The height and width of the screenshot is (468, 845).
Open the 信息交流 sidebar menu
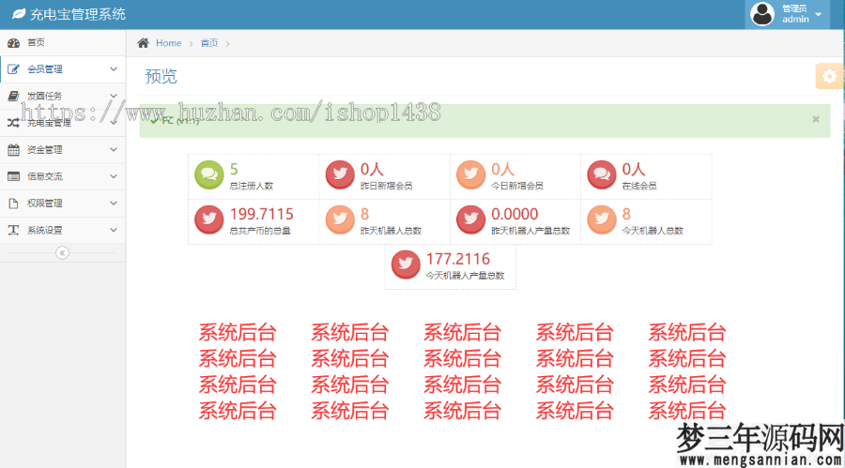coord(63,176)
